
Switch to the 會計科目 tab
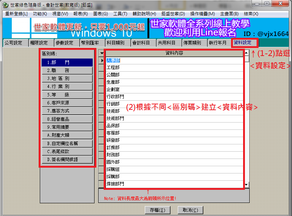click(x=141, y=43)
